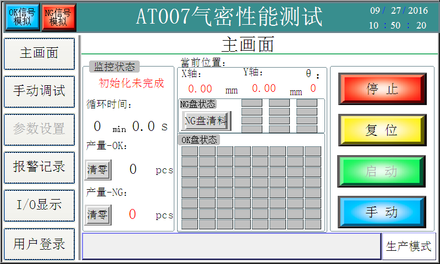Click the X轴 position value 0.00
The image size is (440, 264).
click(x=200, y=89)
